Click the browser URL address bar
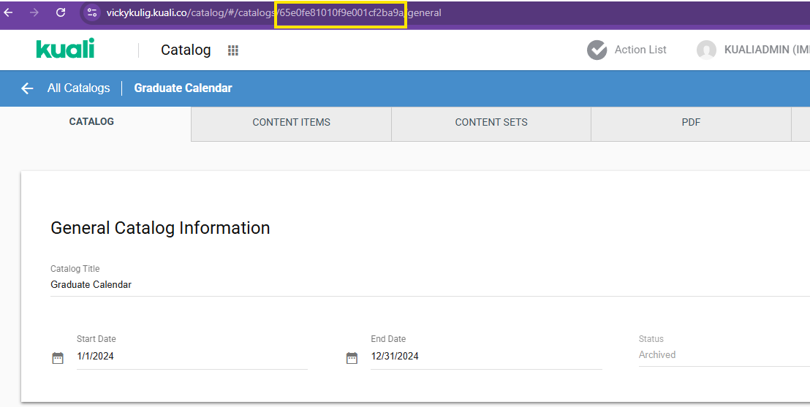Image resolution: width=810 pixels, height=407 pixels. click(444, 13)
